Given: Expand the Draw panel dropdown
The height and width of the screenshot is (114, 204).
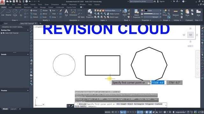Looking at the screenshot, I should (15, 20).
